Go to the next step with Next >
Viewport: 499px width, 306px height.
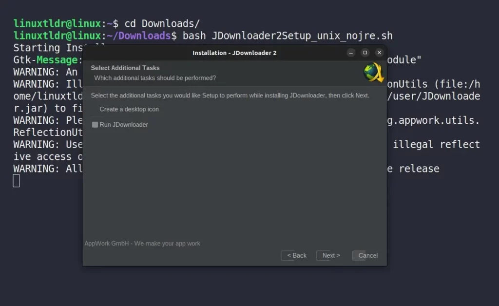[331, 255]
